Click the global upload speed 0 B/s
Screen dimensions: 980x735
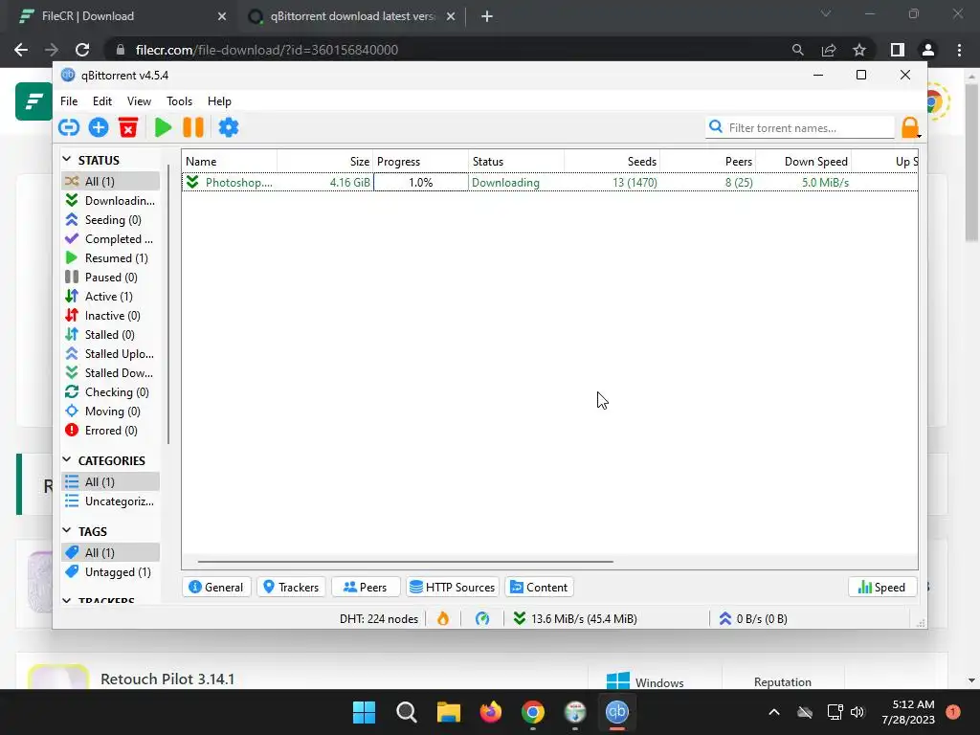click(753, 619)
